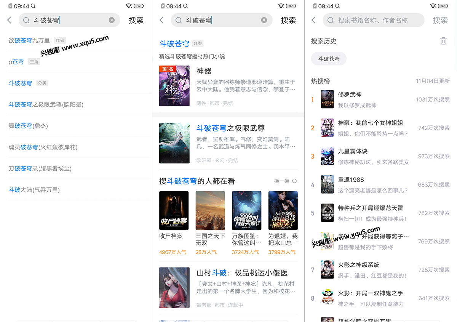The image size is (457, 322).
Task: Open 三国之天下无双 book cover
Action: [210, 210]
